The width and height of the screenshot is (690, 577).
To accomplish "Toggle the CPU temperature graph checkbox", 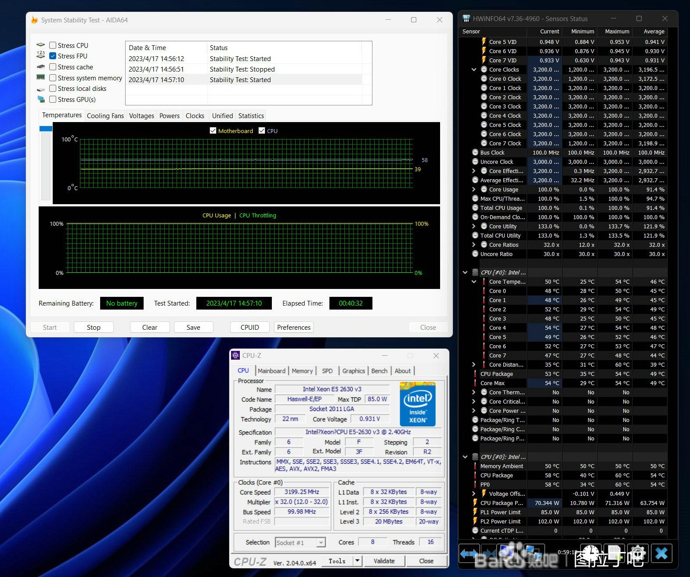I will (x=262, y=130).
